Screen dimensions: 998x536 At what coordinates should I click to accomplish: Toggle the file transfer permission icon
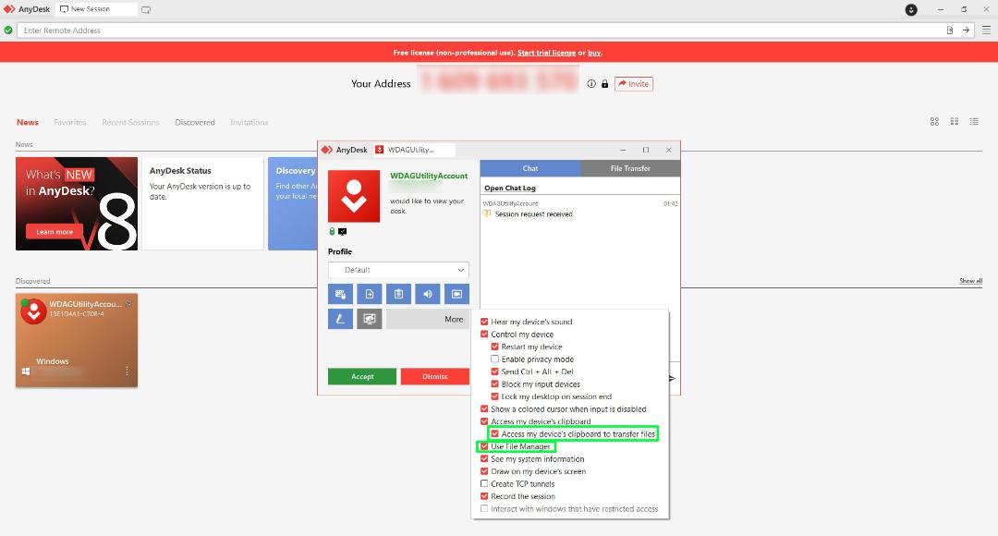(369, 294)
